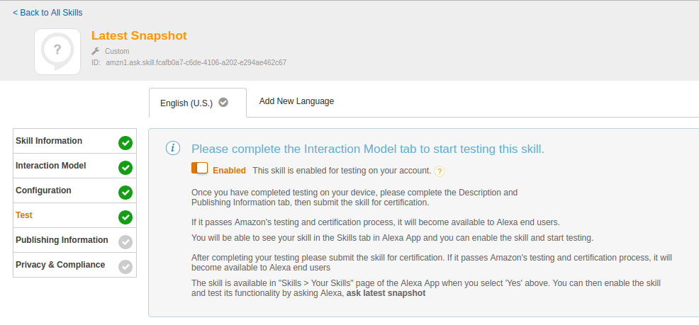Viewport: 699px width, 325px height.
Task: Click the Latest Snapshot skill title
Action: click(139, 35)
